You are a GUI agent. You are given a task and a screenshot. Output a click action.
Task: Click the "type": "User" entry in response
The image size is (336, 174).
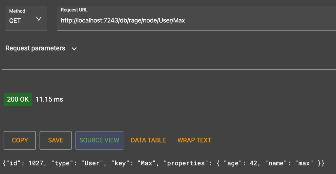click(76, 163)
